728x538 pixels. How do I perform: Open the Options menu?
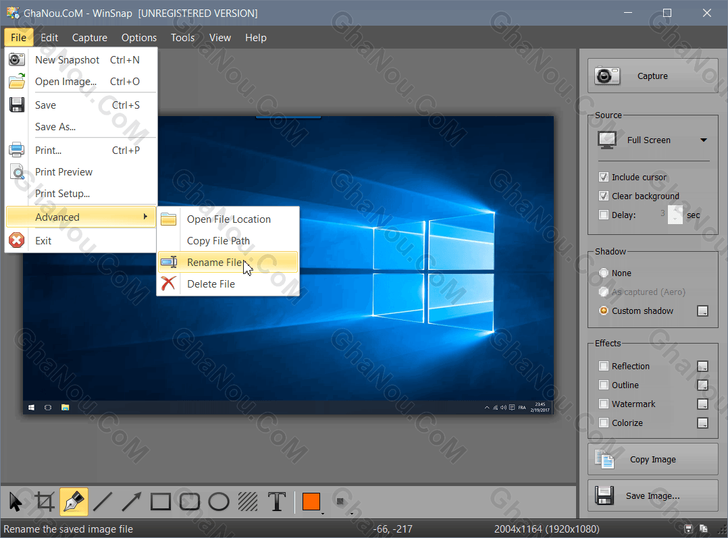[x=139, y=38]
